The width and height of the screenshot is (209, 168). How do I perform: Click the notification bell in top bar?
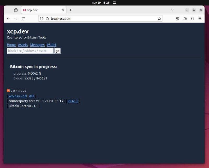[114, 3]
